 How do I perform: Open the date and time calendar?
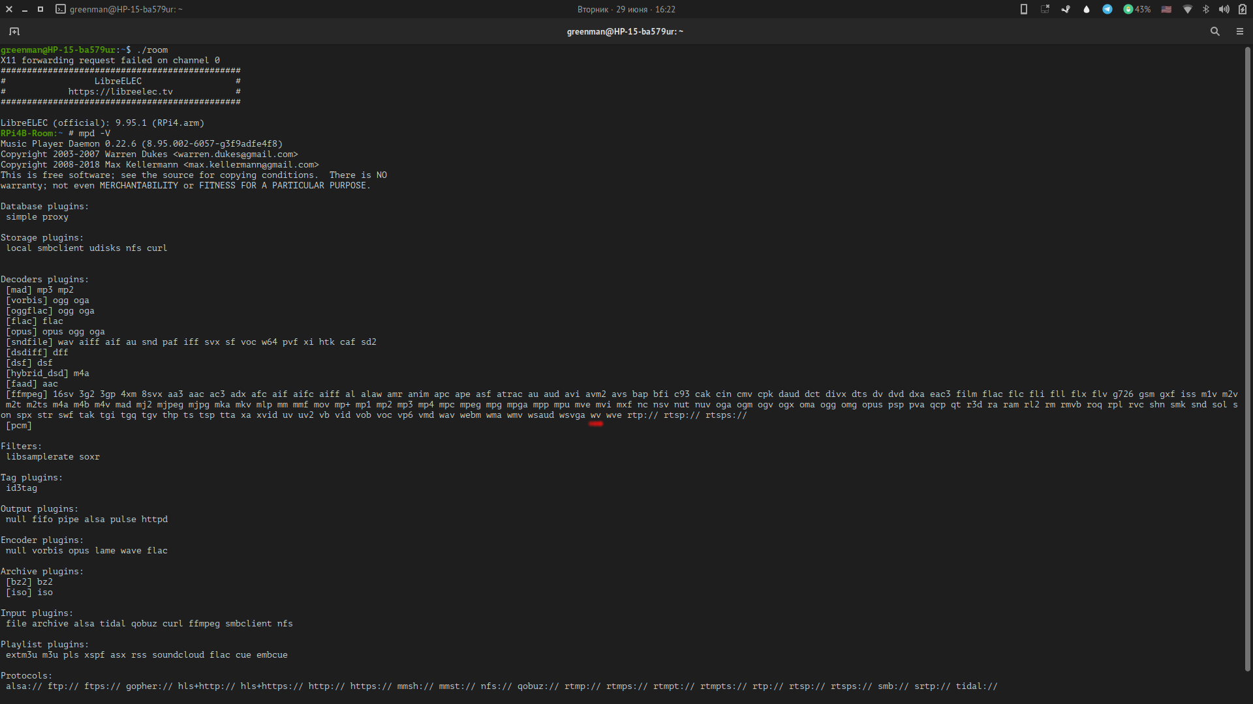[x=626, y=9]
